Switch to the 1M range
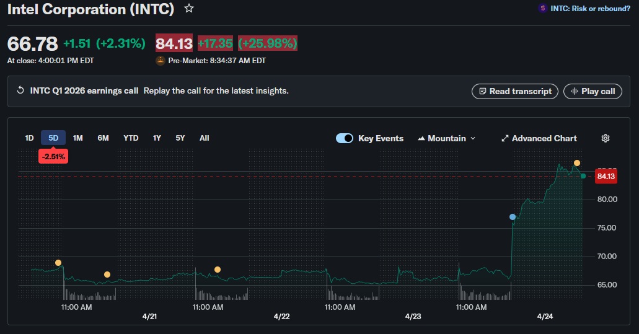 [77, 138]
